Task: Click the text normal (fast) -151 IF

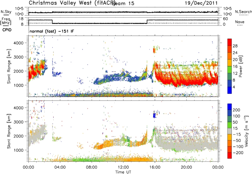Action: (52, 31)
